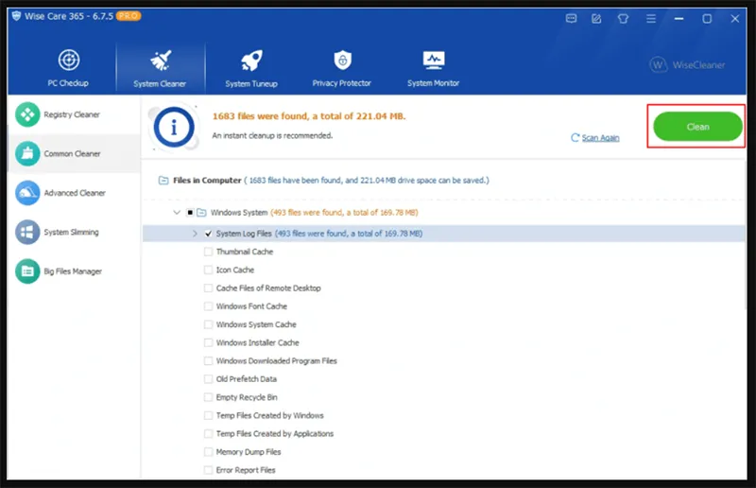The height and width of the screenshot is (488, 756).
Task: Go to Privacy Protector tab
Action: click(342, 68)
